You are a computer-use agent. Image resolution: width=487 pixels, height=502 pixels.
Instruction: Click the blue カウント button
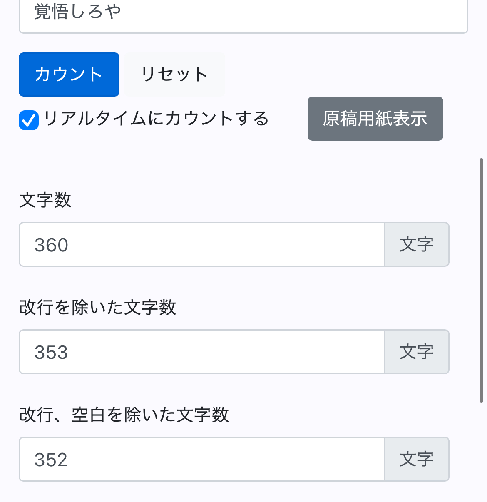tap(69, 75)
